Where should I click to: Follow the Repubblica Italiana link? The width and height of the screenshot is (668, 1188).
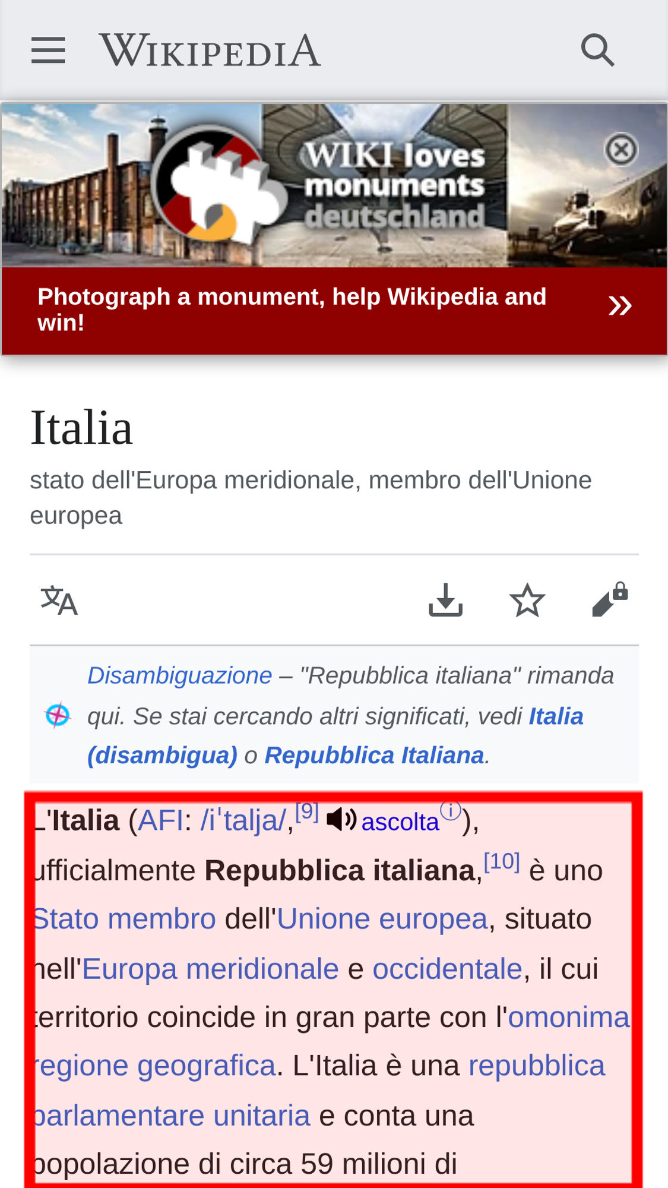pyautogui.click(x=374, y=756)
